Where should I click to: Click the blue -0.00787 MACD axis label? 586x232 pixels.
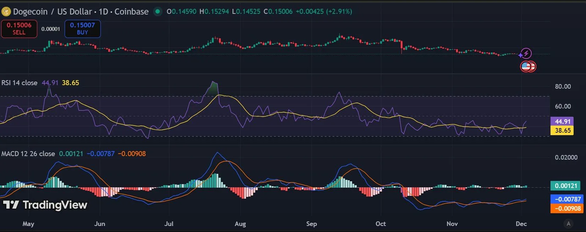point(567,199)
